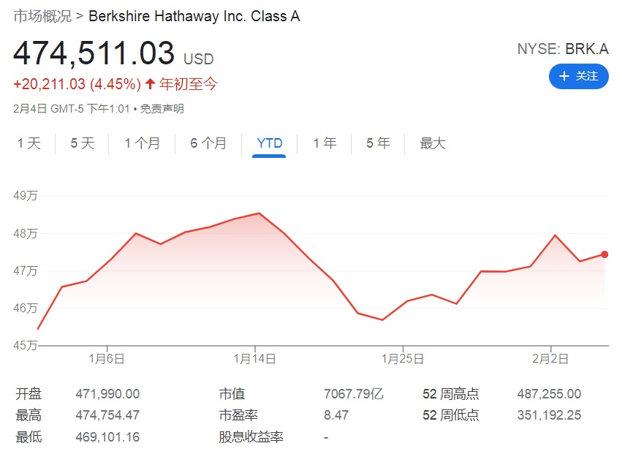
Task: Show the 1 个月 chart range
Action: point(142,143)
